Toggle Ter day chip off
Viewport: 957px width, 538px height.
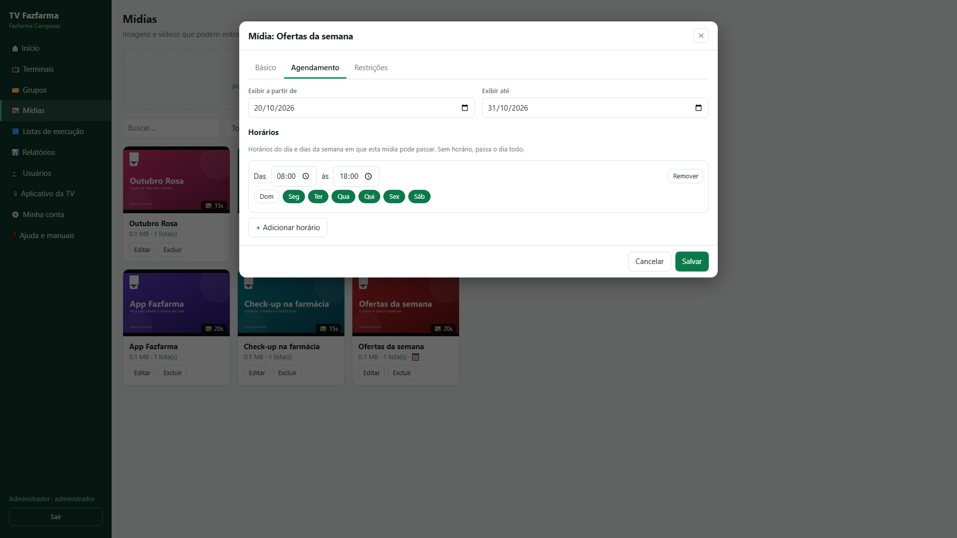point(318,197)
